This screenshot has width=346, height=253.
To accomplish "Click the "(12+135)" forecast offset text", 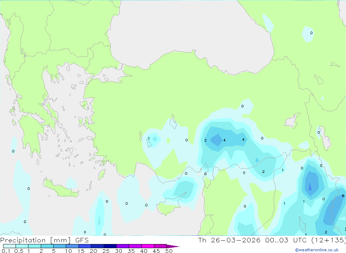I will coord(329,240).
